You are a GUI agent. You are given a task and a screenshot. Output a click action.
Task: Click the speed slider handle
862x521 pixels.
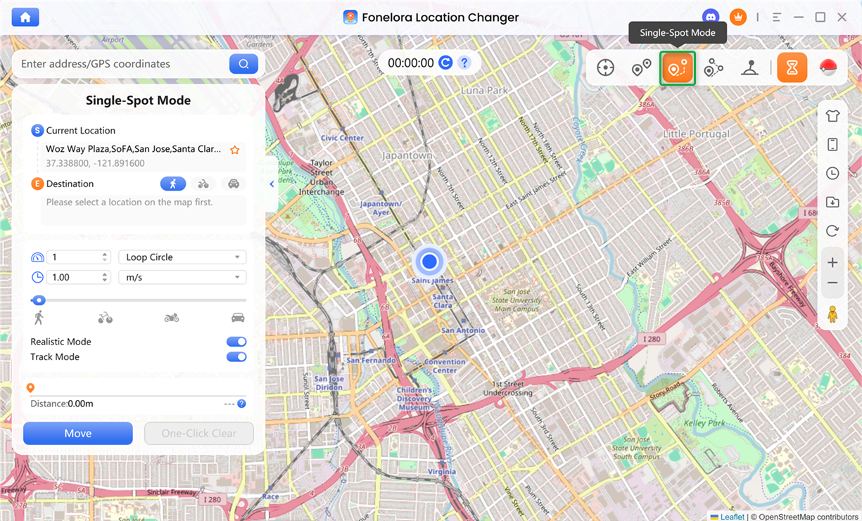pos(39,300)
